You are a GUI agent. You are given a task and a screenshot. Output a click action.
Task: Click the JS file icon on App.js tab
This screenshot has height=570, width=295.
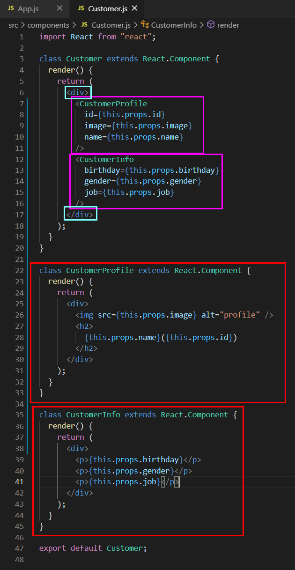click(11, 8)
